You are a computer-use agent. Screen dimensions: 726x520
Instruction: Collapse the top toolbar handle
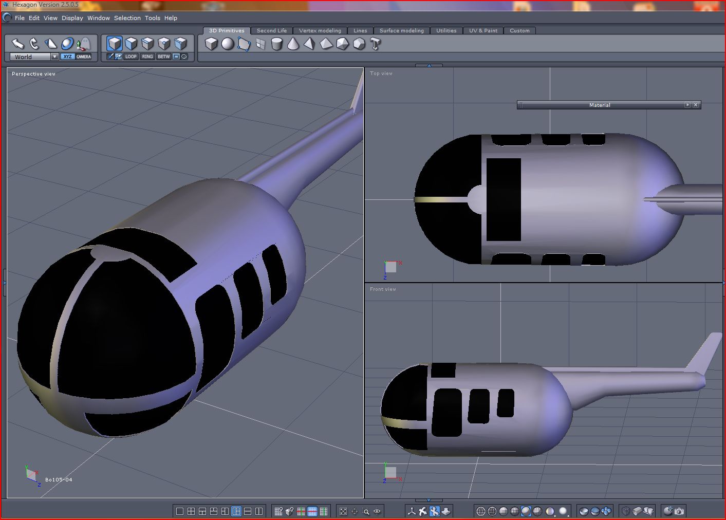coord(429,65)
